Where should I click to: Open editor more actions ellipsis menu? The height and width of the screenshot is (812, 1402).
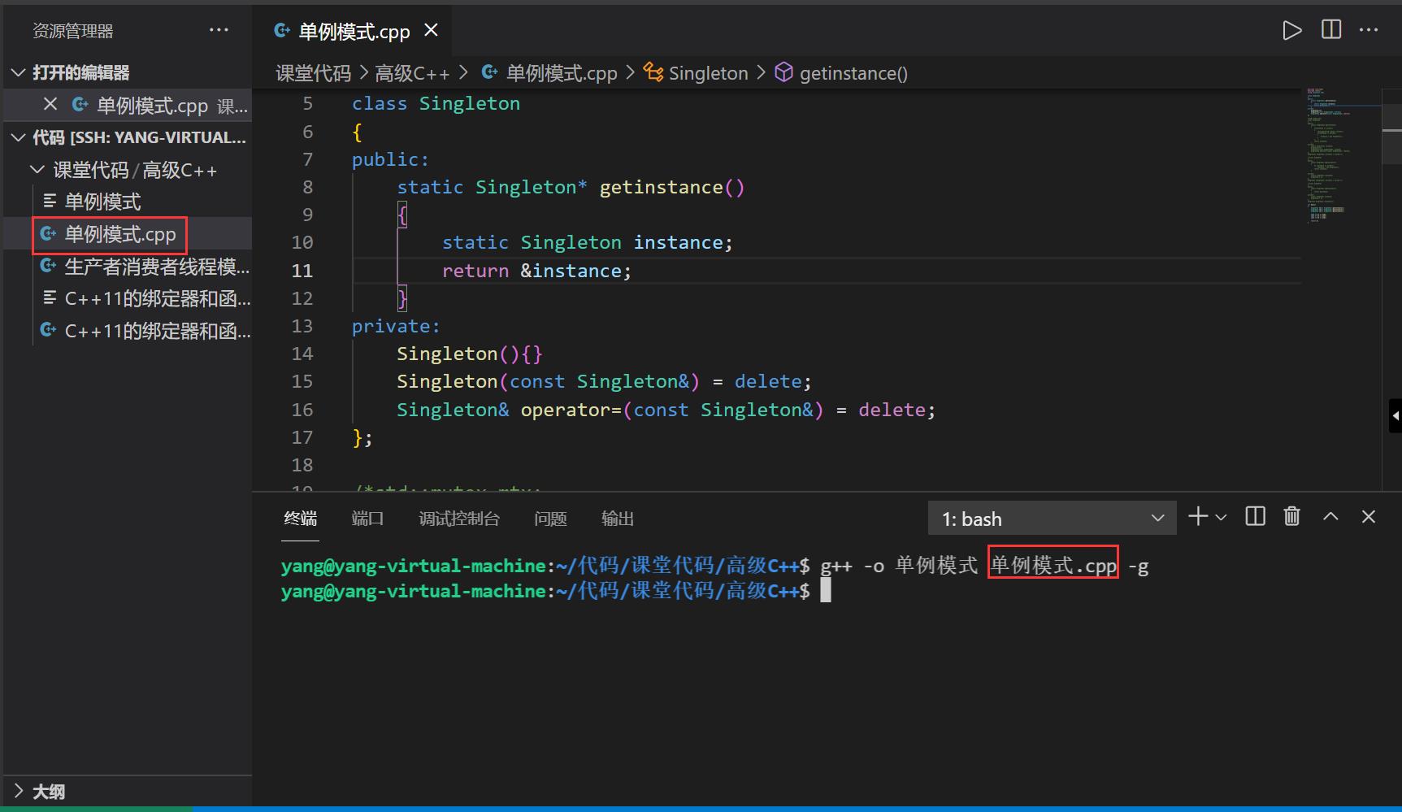coord(1369,30)
